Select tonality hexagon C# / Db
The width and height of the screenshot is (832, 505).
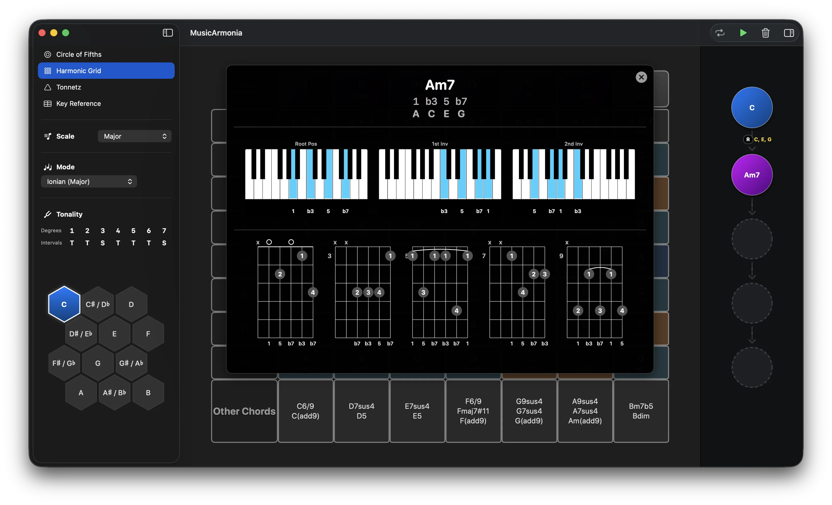pyautogui.click(x=98, y=304)
